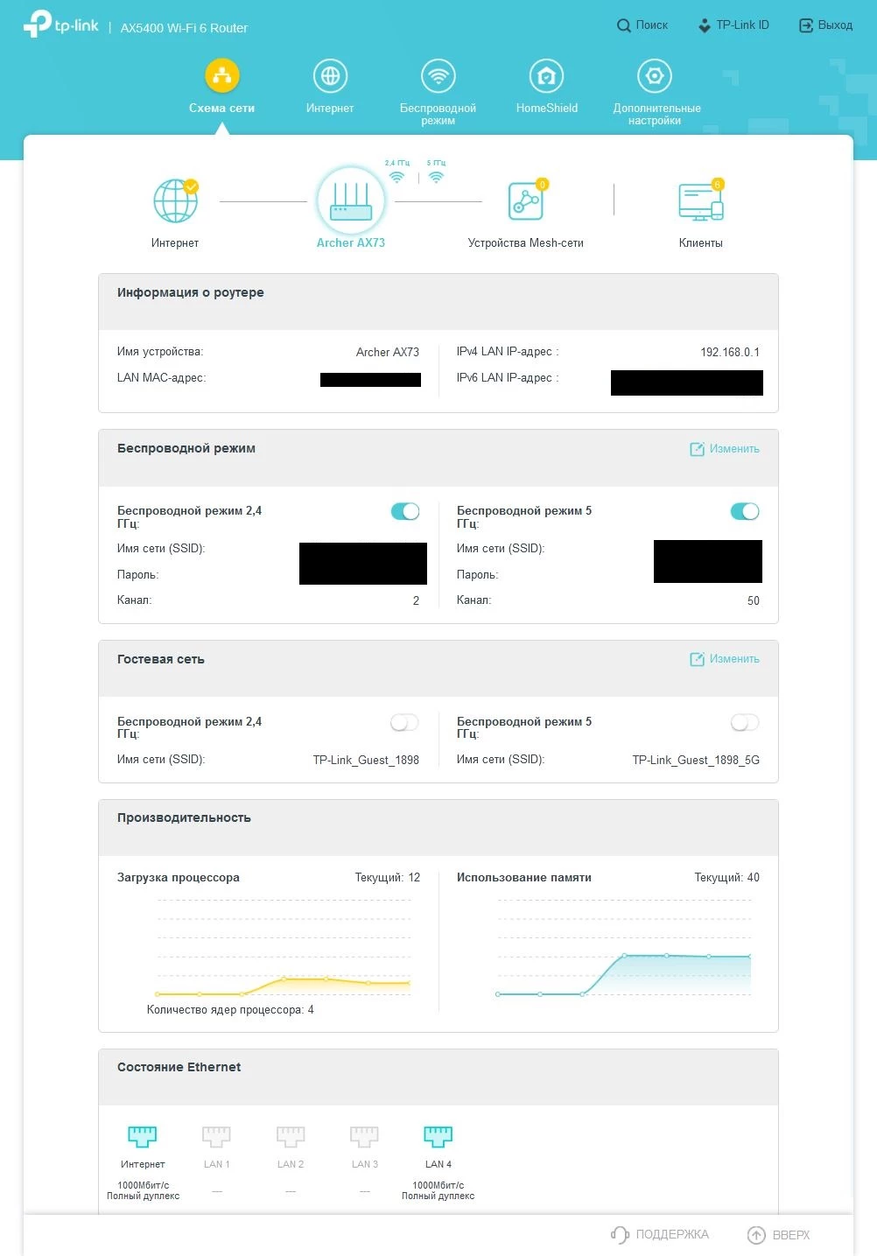Click the TP-Link ID icon

[x=705, y=25]
